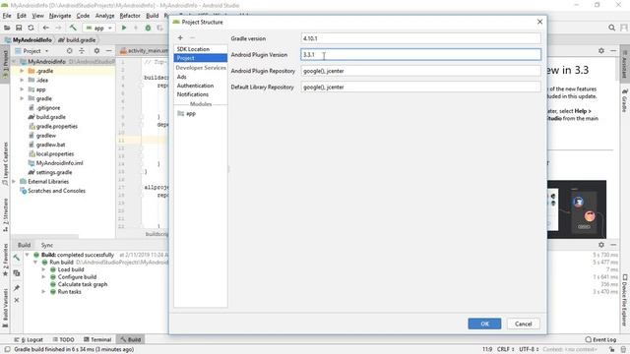The width and height of the screenshot is (630, 354).
Task: Click the Make Project hammer icon
Action: [x=73, y=28]
